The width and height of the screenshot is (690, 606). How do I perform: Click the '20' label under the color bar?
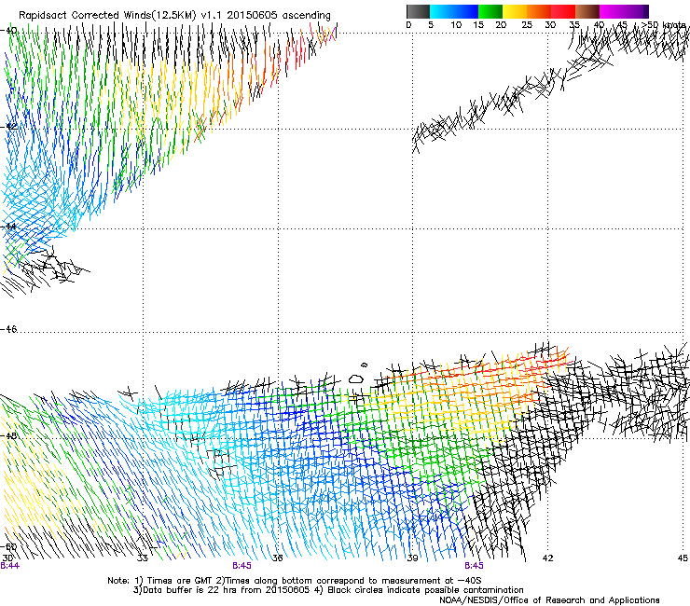pyautogui.click(x=501, y=25)
